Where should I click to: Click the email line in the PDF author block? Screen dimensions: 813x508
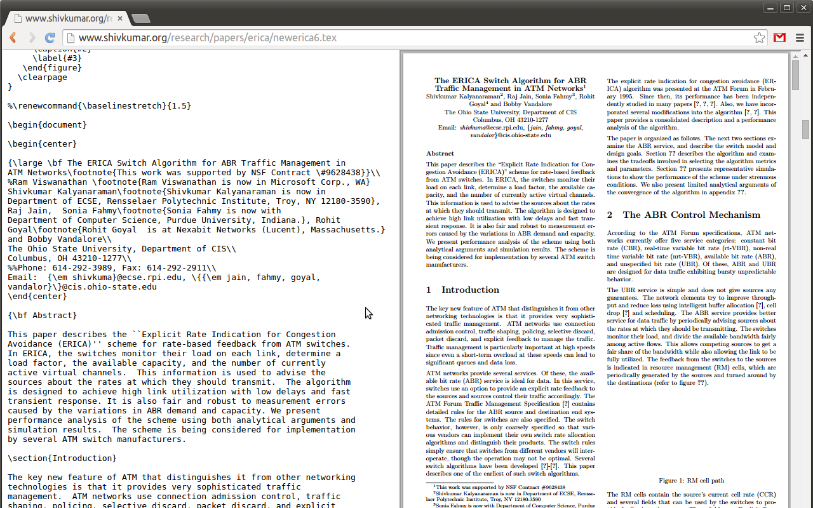510,131
